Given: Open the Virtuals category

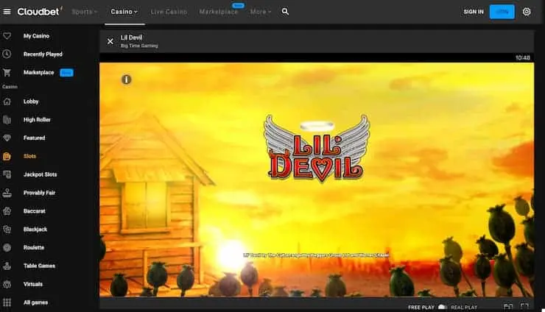Looking at the screenshot, I should 33,284.
